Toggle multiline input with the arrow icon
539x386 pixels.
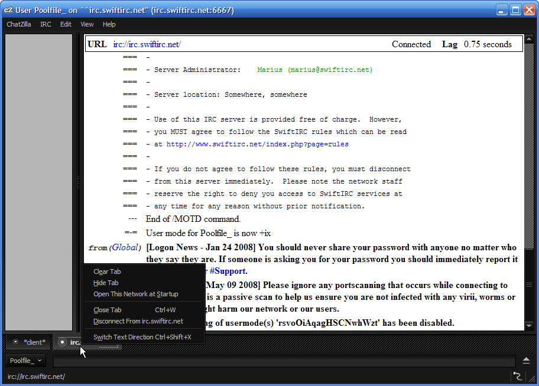(526, 361)
